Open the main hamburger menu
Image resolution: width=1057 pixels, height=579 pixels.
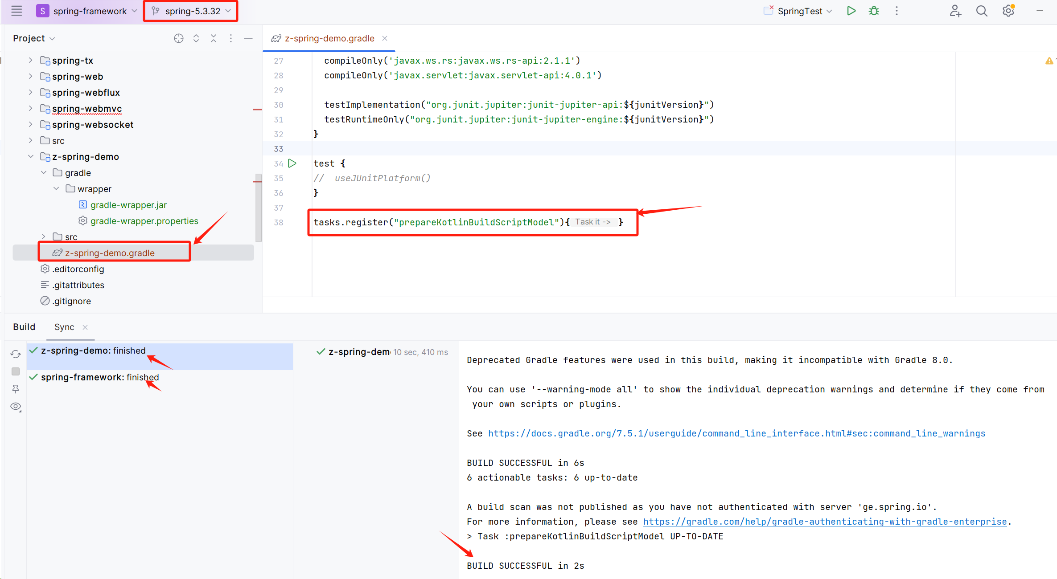click(x=17, y=11)
